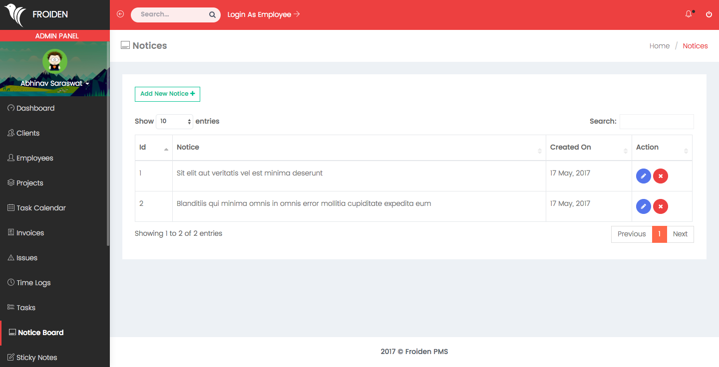Edit notice 2 with the pencil icon
Screen dimensions: 719x367
(x=643, y=206)
